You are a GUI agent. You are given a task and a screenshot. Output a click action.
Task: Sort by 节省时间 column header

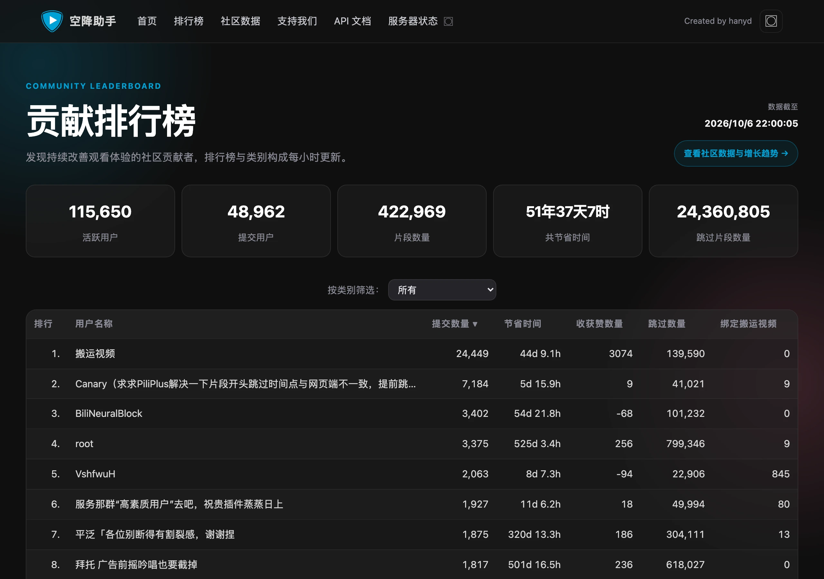(x=522, y=324)
